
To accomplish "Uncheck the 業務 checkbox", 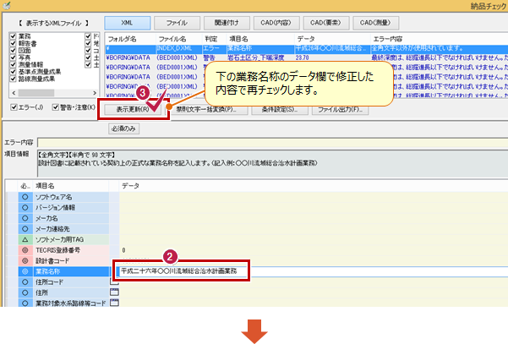I will tap(11, 38).
